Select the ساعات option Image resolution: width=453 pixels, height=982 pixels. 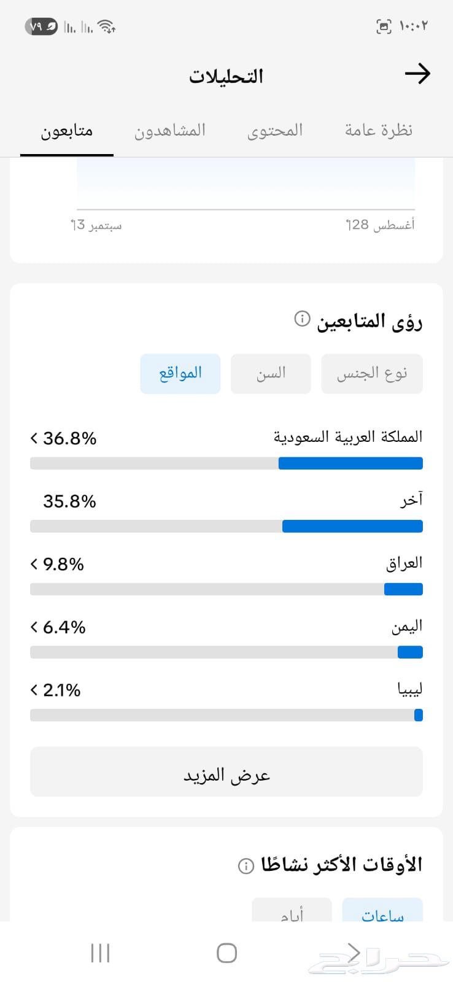tap(382, 914)
